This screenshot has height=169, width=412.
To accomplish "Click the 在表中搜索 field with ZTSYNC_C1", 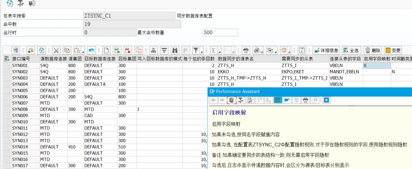I will click(129, 16).
